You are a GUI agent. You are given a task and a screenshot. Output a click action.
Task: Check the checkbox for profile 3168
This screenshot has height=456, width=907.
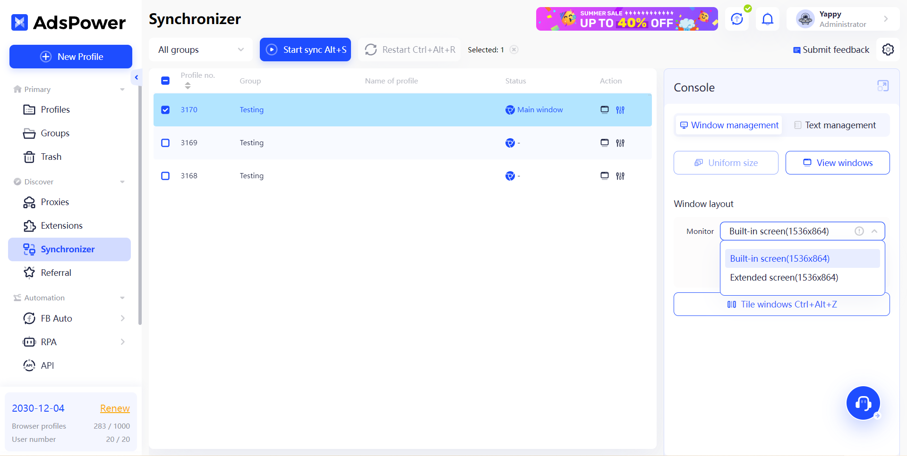[x=165, y=175]
